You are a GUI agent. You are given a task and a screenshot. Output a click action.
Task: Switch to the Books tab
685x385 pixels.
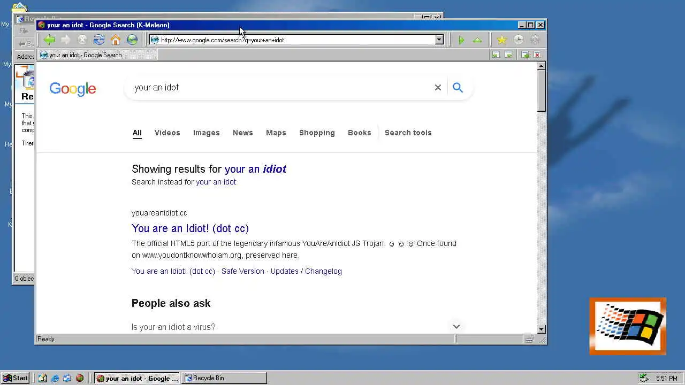[x=360, y=133]
